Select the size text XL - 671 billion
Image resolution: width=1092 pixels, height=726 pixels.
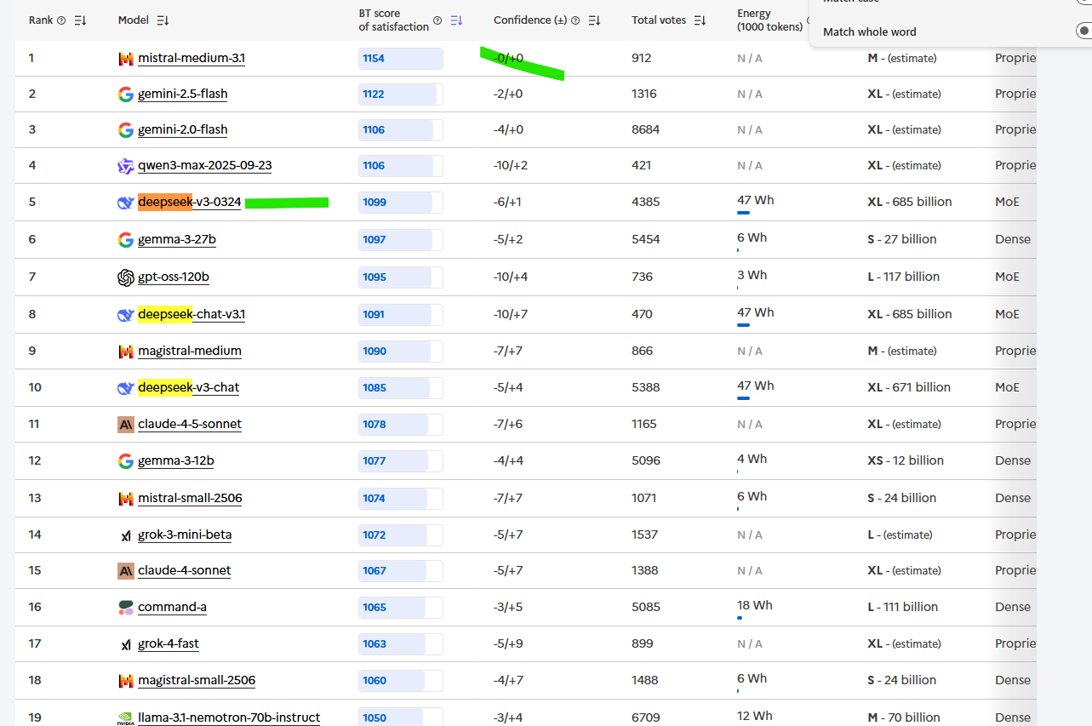(x=909, y=388)
